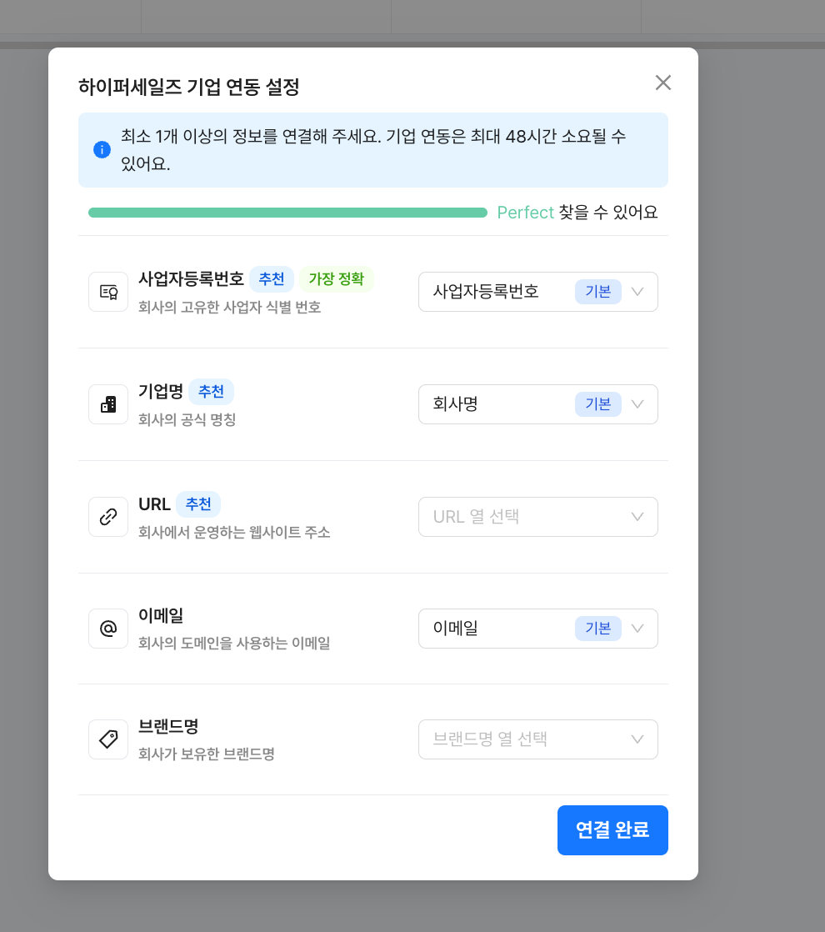Click the green match accuracy progress bar
This screenshot has height=932, width=825.
click(x=287, y=213)
